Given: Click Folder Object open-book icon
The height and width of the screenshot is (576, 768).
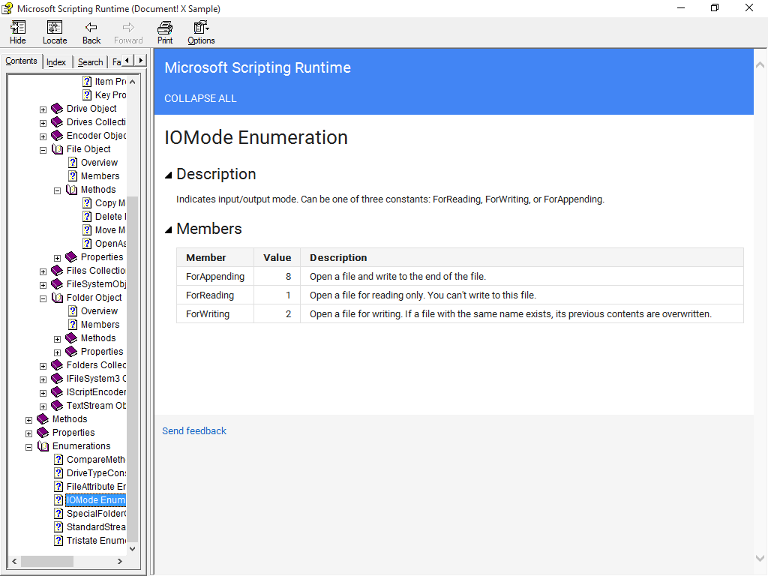Looking at the screenshot, I should (x=57, y=297).
